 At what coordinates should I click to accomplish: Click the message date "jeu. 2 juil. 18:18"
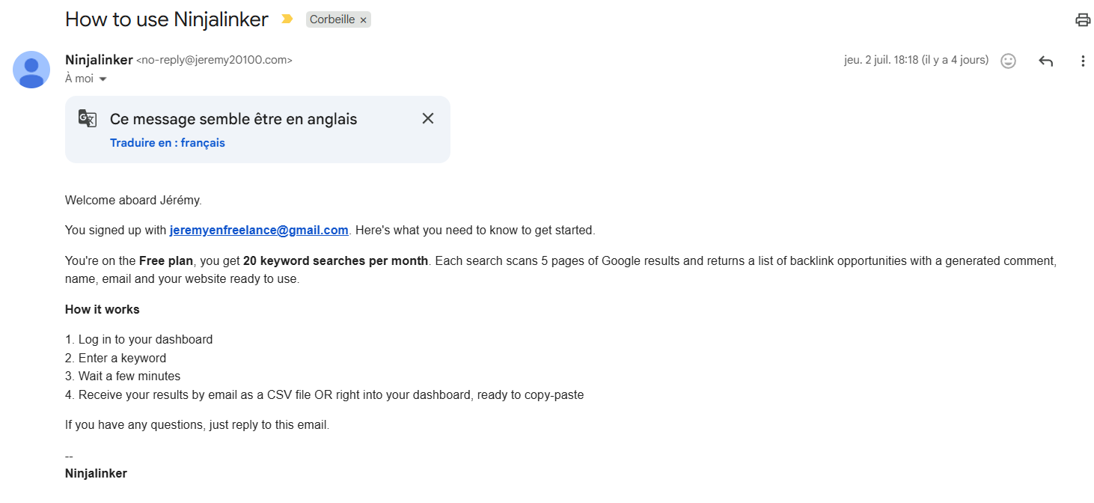(x=881, y=60)
